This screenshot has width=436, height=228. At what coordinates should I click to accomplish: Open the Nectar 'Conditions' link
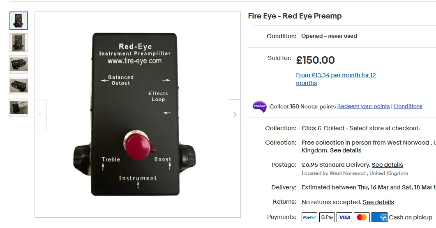[x=408, y=106]
